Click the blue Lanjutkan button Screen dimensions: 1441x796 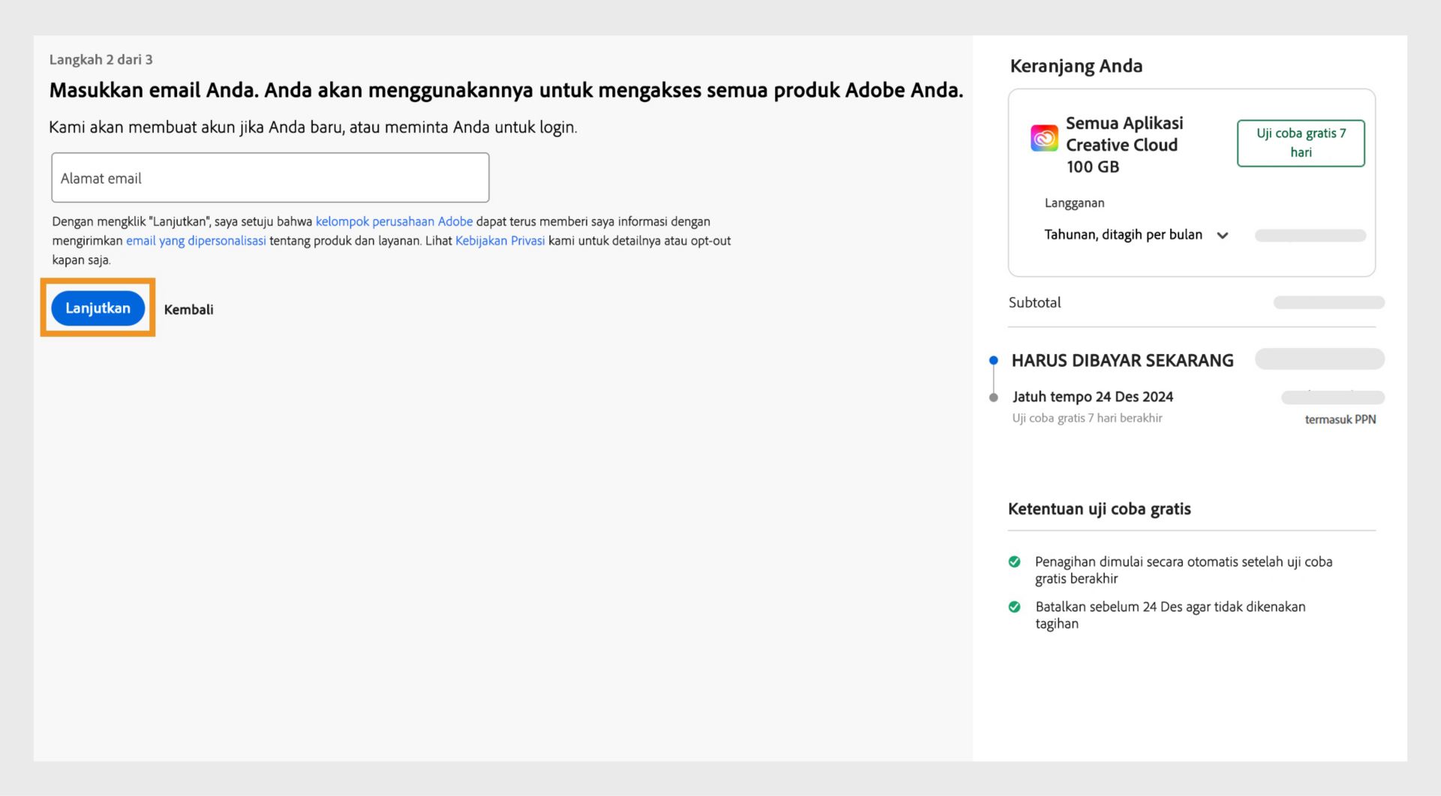click(98, 308)
